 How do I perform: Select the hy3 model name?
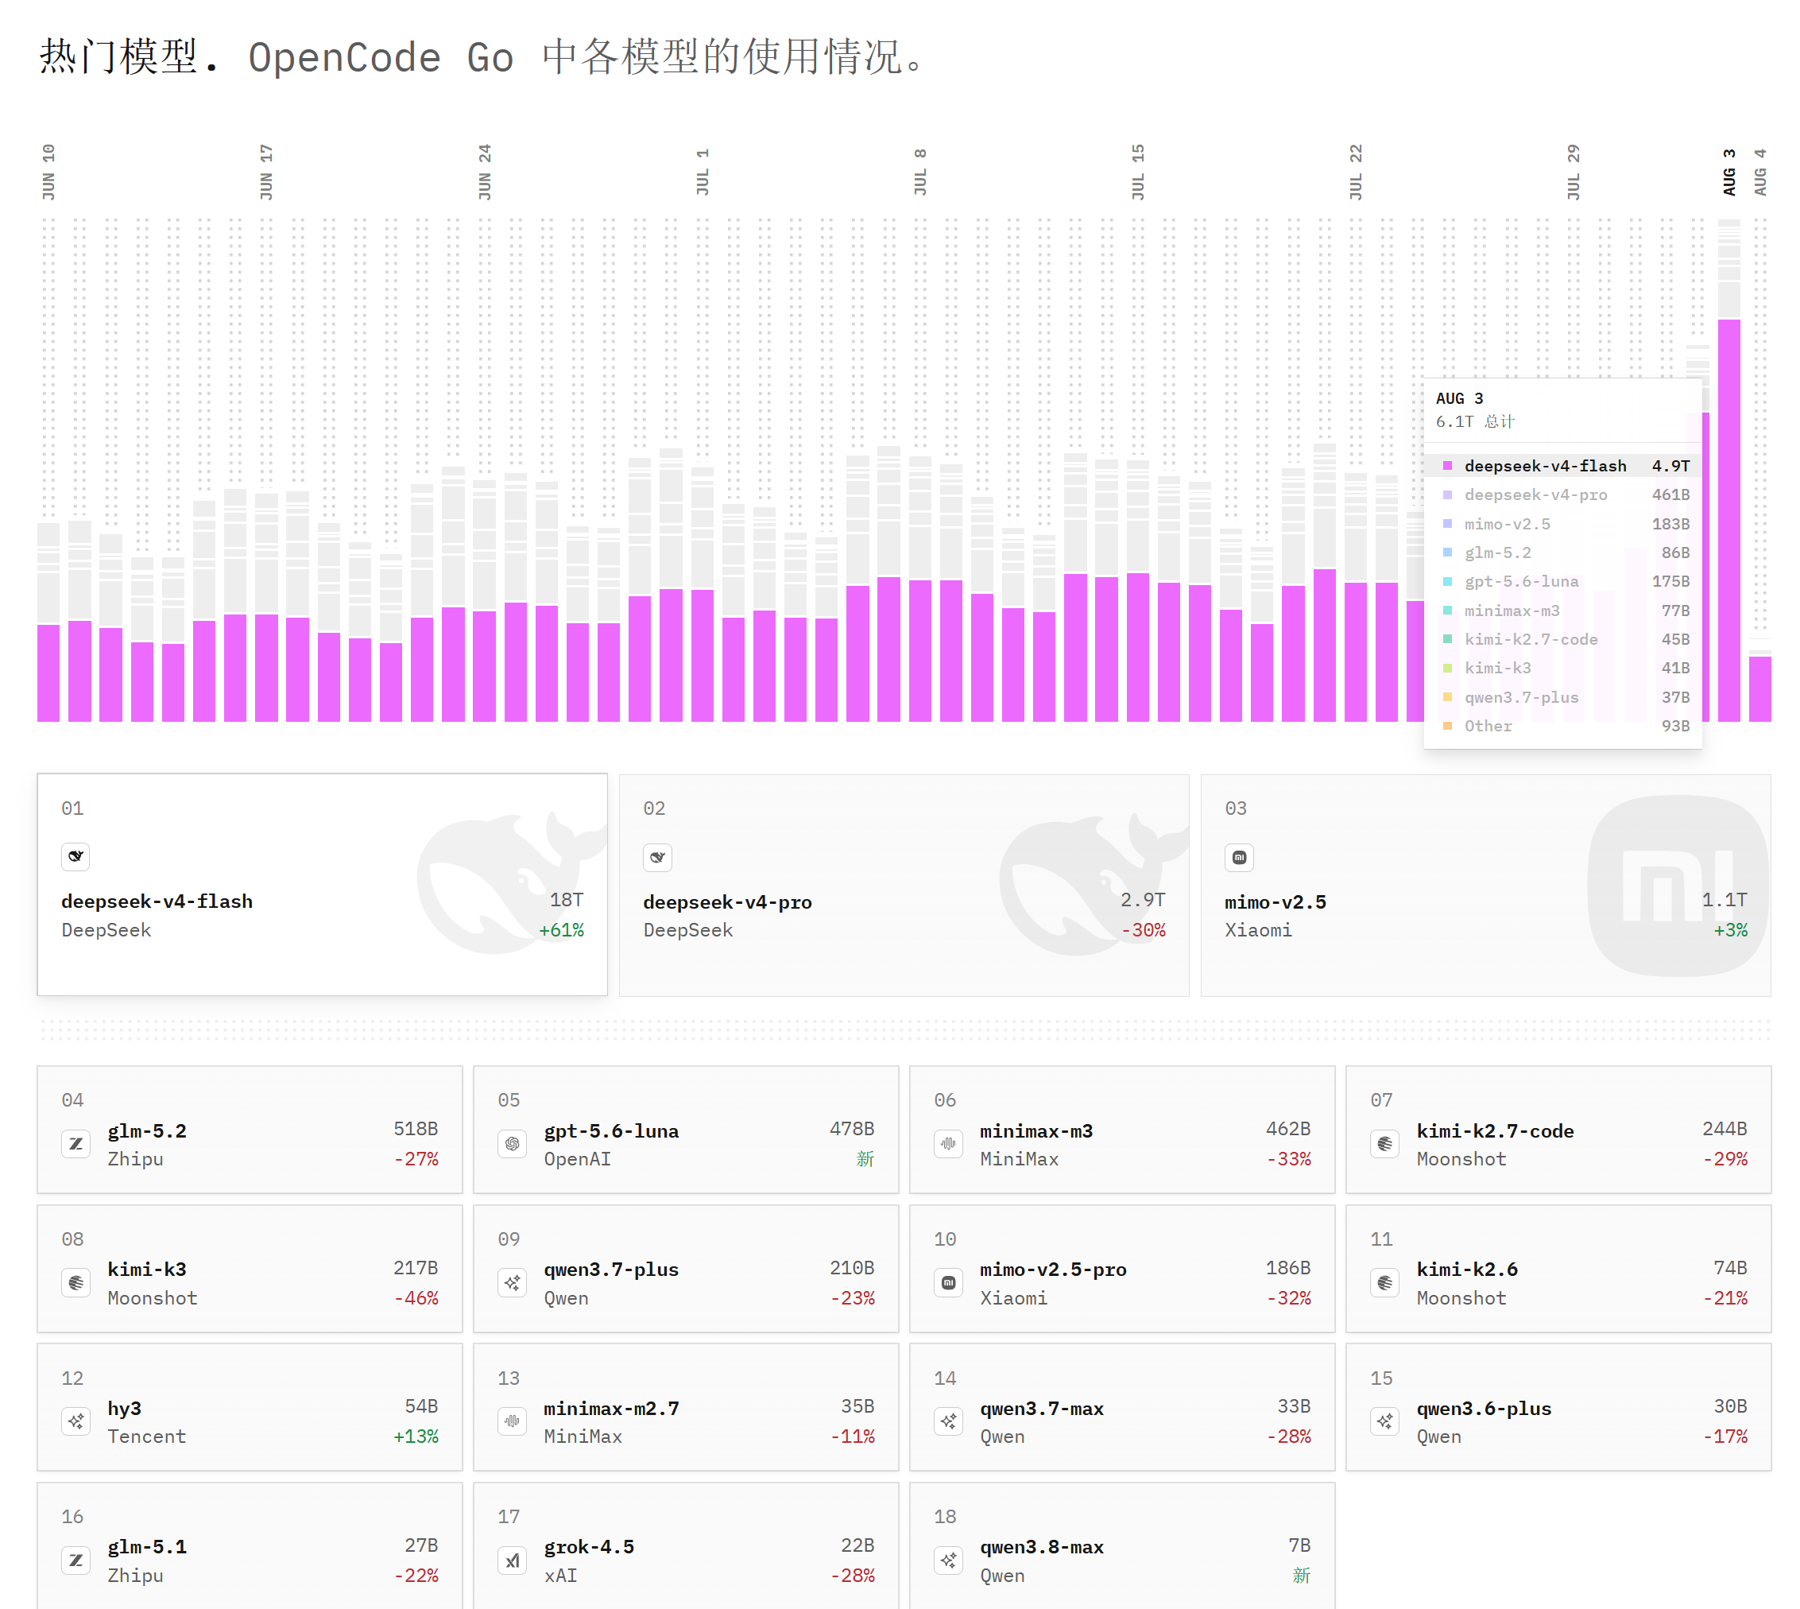coord(125,1409)
